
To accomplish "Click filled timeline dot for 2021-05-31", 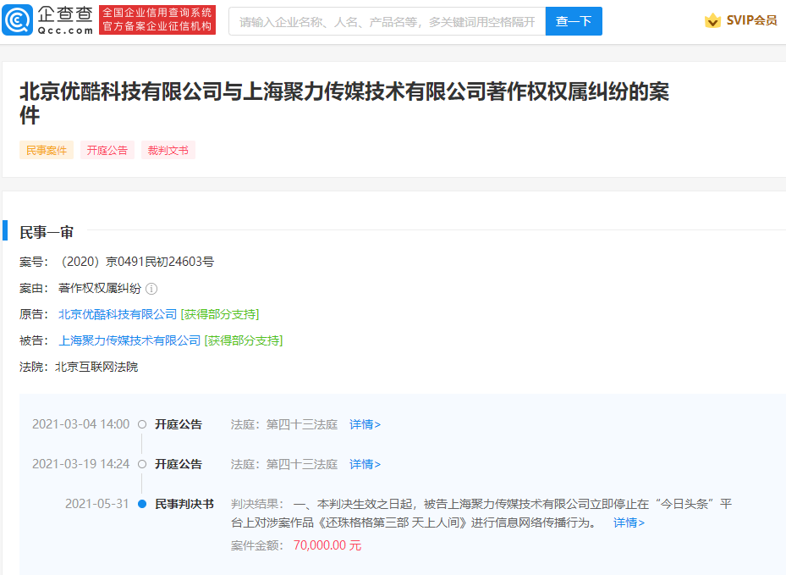I will (x=142, y=504).
